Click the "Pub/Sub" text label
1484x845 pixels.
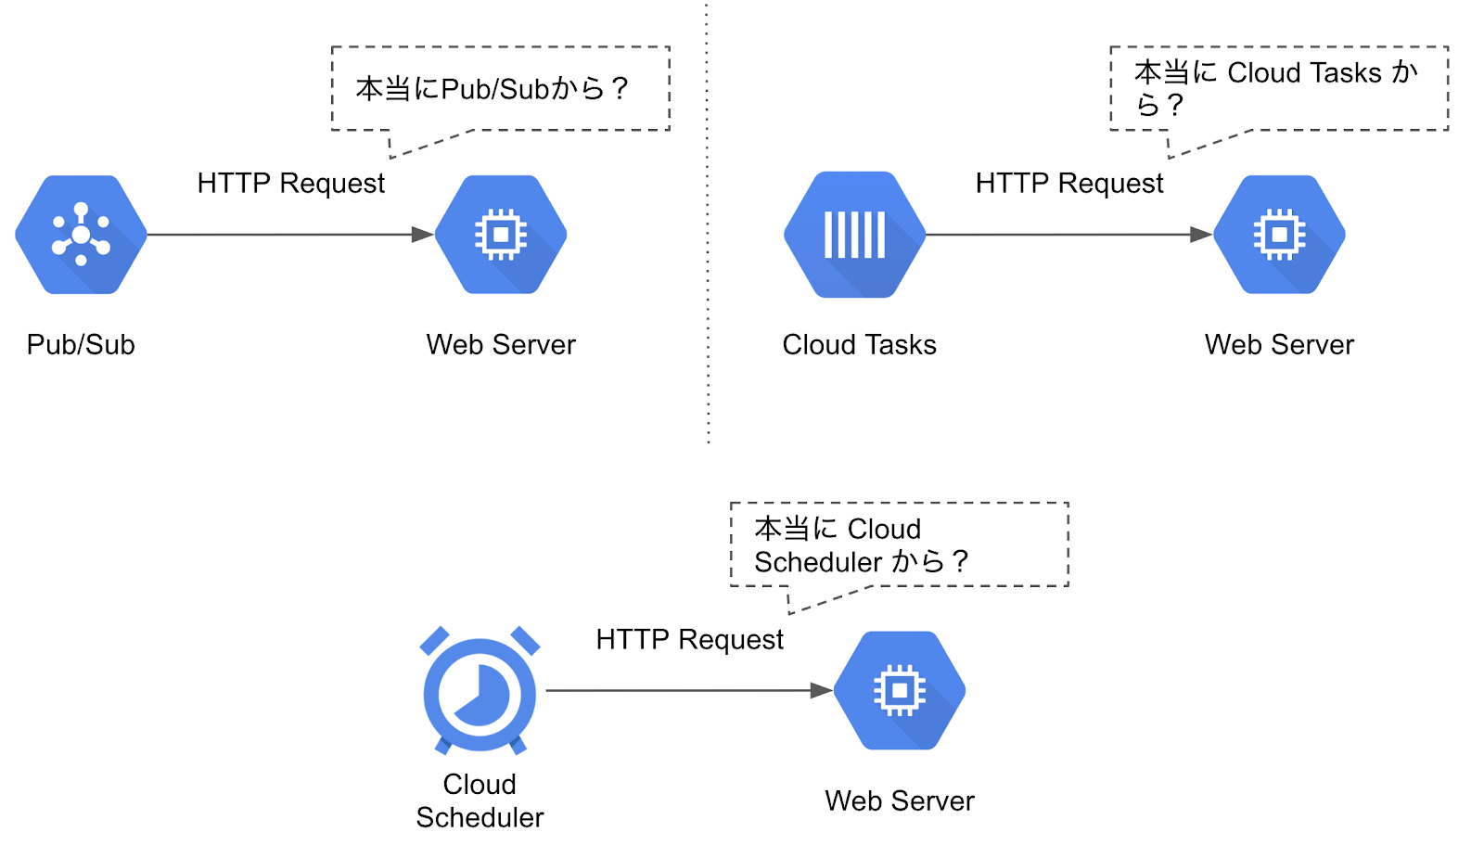tap(81, 345)
